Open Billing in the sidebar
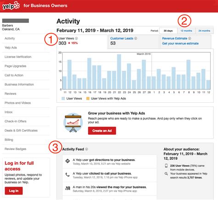 click(x=26, y=140)
